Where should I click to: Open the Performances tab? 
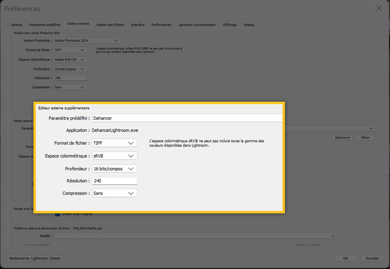coord(161,25)
